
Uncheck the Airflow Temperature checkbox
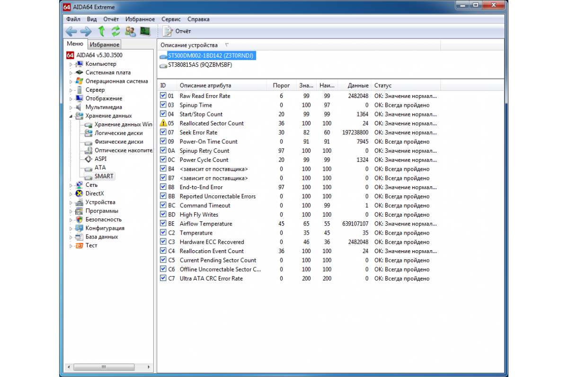tap(163, 224)
